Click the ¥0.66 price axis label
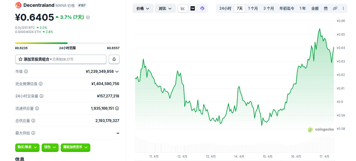 click(341, 21)
